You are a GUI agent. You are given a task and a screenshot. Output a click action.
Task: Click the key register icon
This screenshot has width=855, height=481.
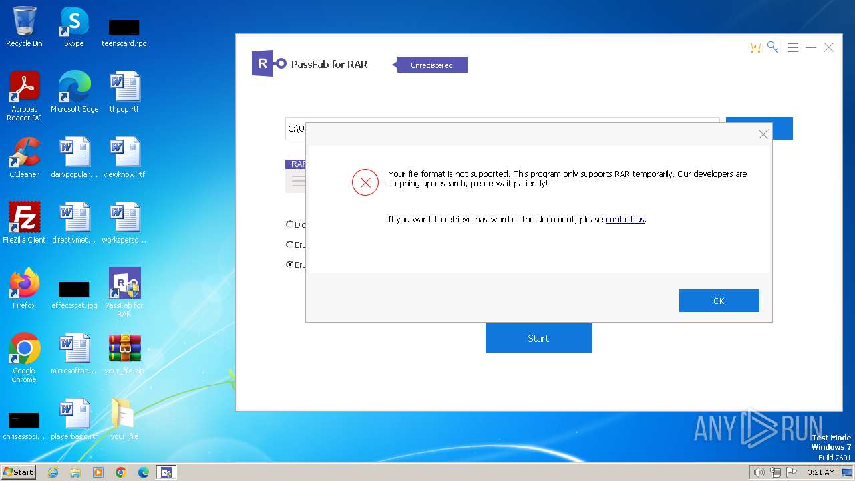pos(773,47)
